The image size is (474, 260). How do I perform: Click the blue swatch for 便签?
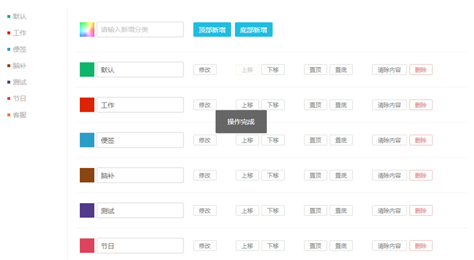click(87, 140)
